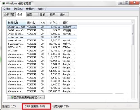The height and width of the screenshot is (110, 140).
Task: Sort by 内存 column header
Action: 54,23
